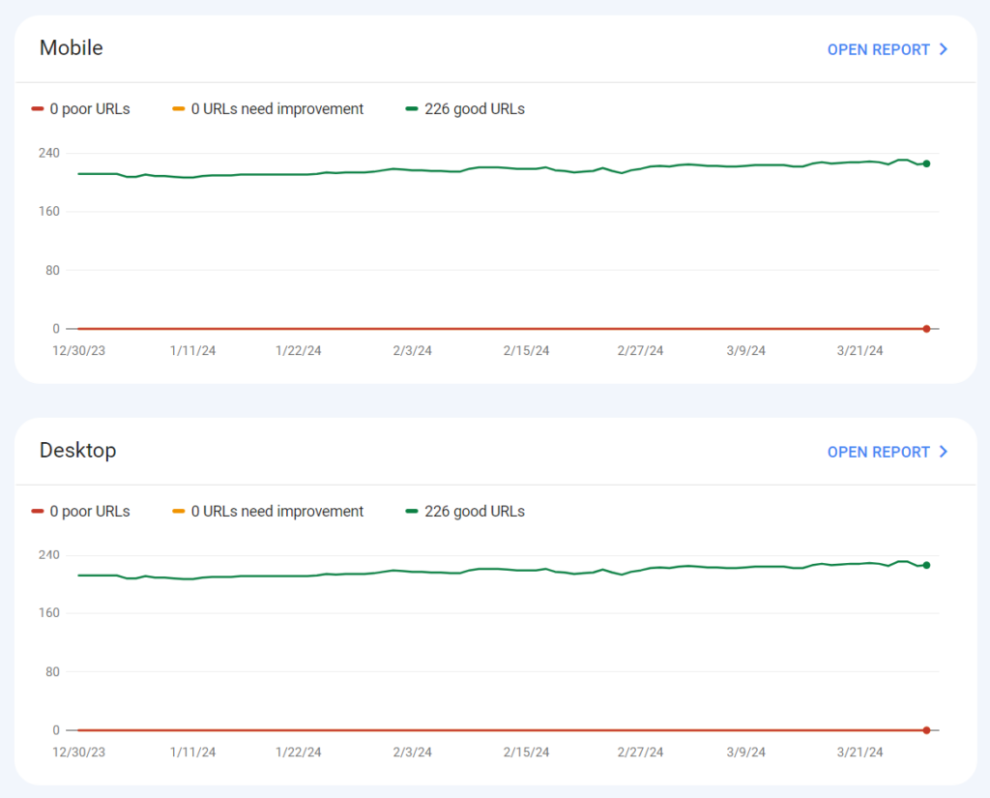Open the Desktop OPEN REPORT link

tap(878, 452)
